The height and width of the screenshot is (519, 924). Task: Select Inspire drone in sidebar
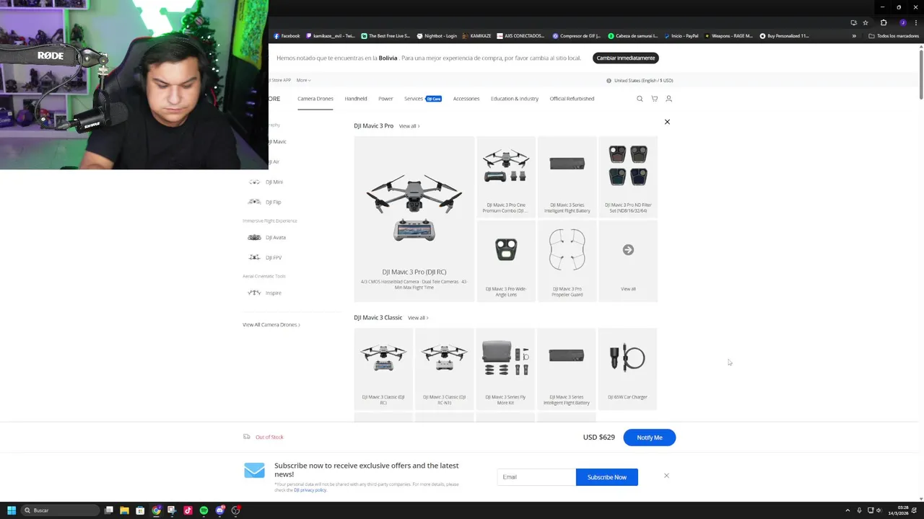click(x=264, y=293)
